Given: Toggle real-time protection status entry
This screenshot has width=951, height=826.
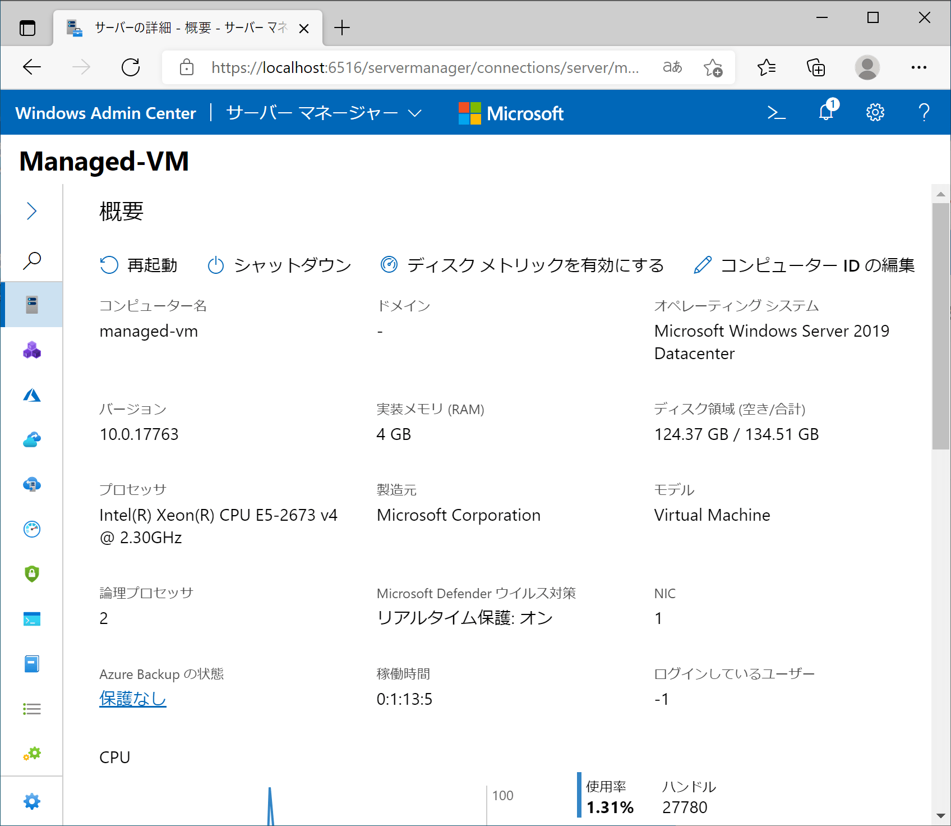Looking at the screenshot, I should click(x=465, y=618).
